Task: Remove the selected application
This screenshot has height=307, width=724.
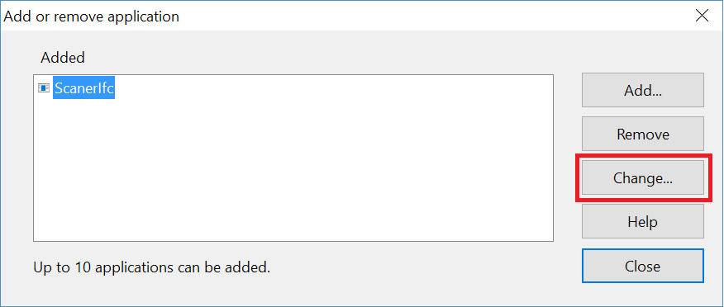Action: [x=643, y=135]
